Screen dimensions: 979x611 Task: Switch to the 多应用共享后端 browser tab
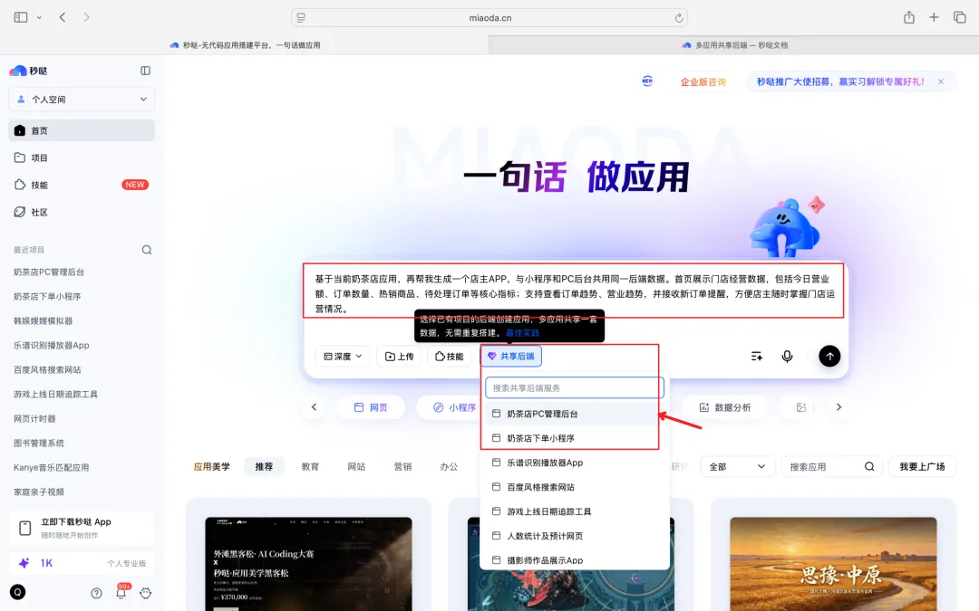click(733, 45)
